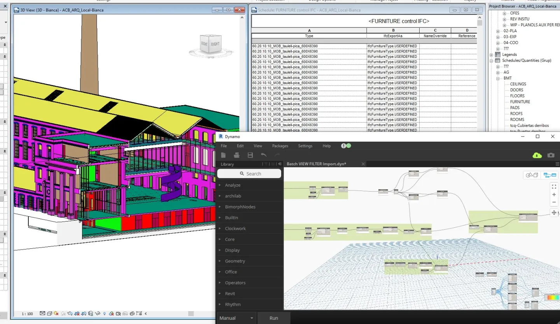
Task: Click Worksharing Display icon in view control bar
Action: tap(111, 314)
